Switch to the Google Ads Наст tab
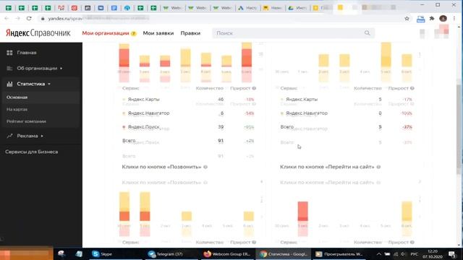 [247, 8]
